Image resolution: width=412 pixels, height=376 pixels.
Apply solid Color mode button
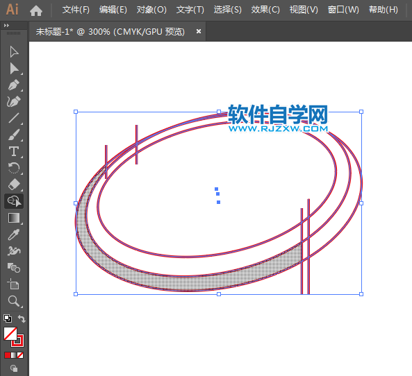8,355
